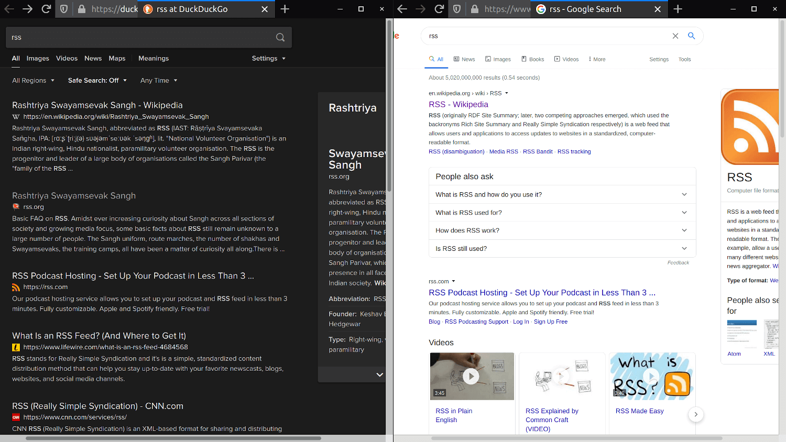The width and height of the screenshot is (786, 442).
Task: Open 'What Is an RSS Feed?' lifewire result
Action: pos(99,336)
